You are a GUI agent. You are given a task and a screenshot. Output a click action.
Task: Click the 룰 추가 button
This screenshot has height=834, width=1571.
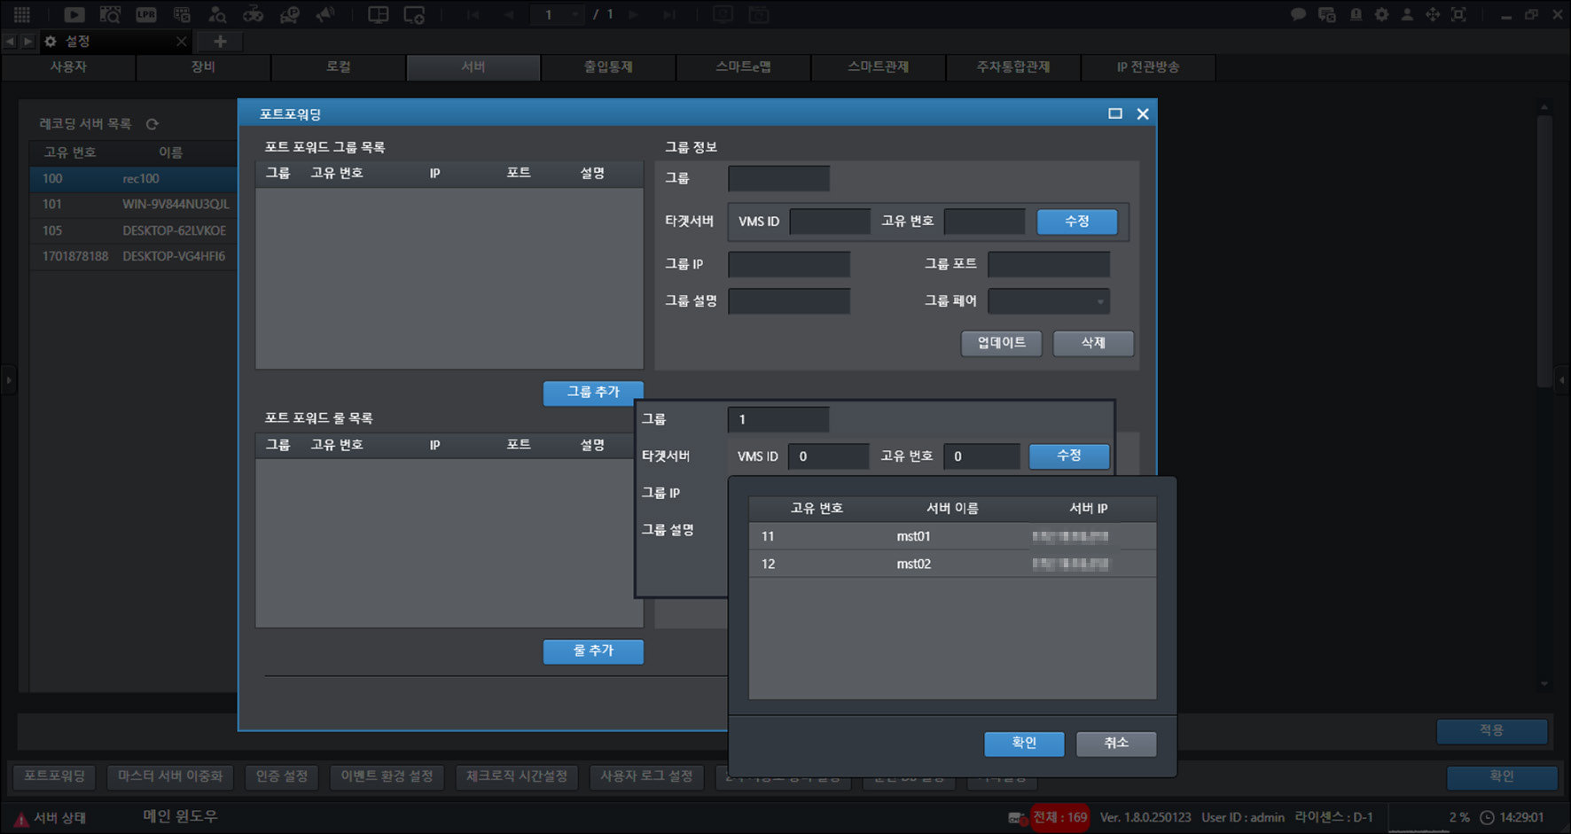click(593, 651)
